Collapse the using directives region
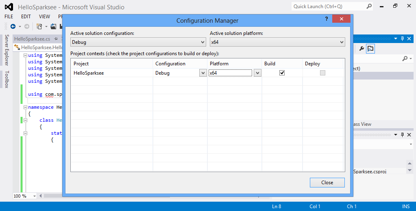 [x=26, y=55]
